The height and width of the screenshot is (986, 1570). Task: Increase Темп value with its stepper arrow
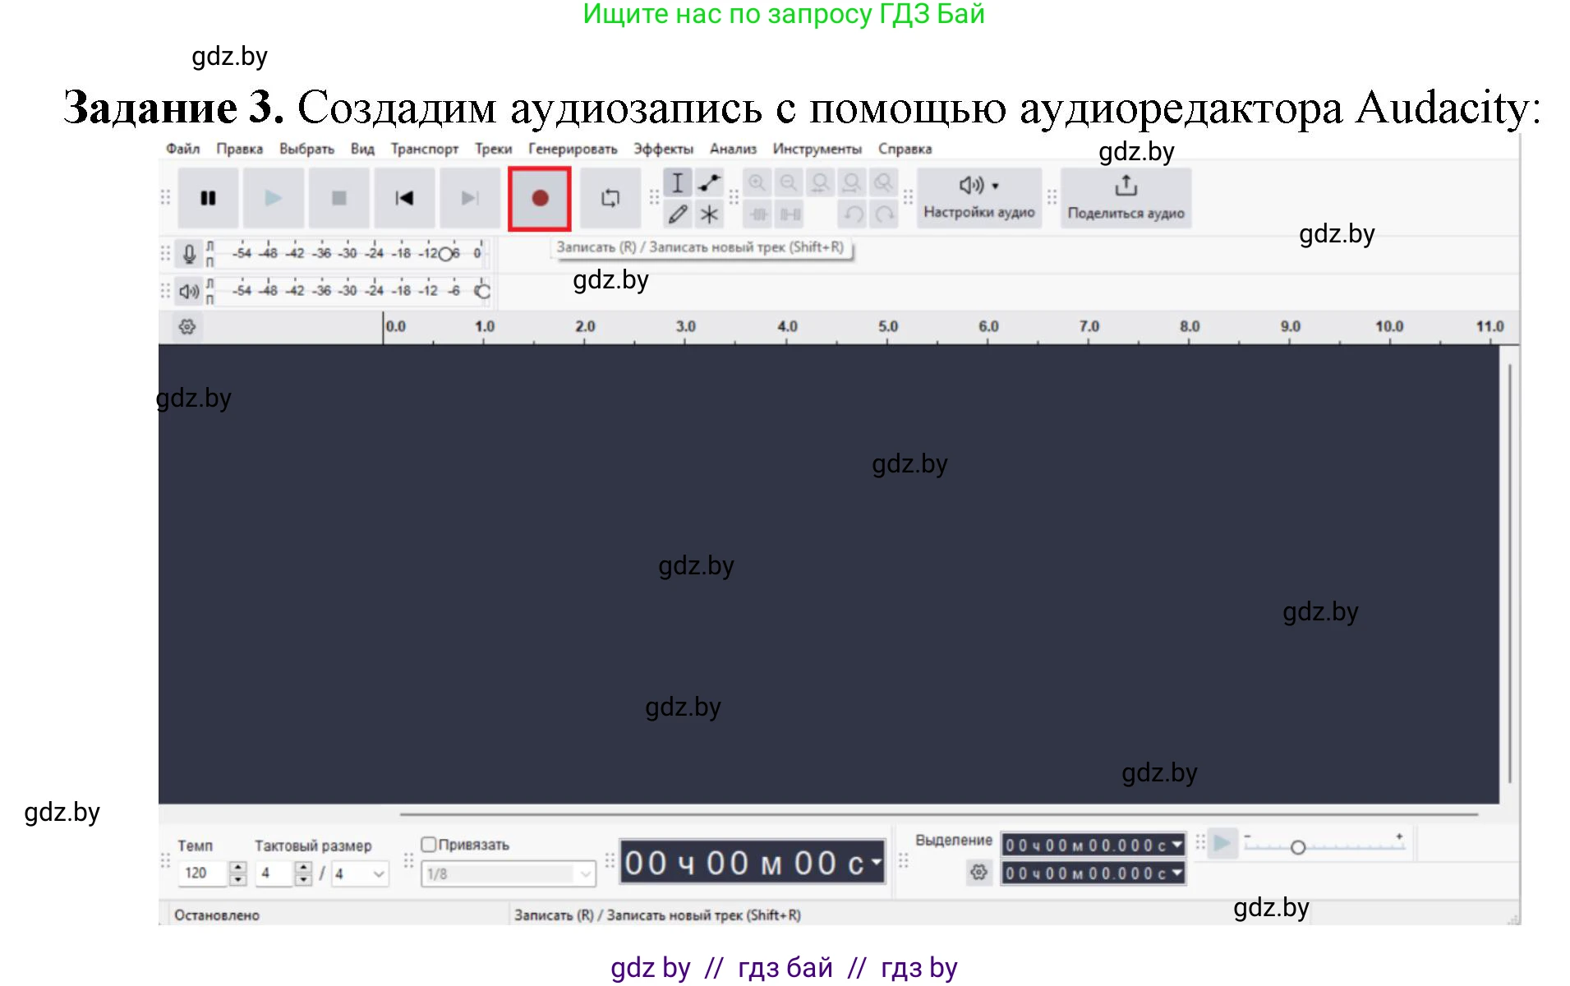[x=237, y=867]
